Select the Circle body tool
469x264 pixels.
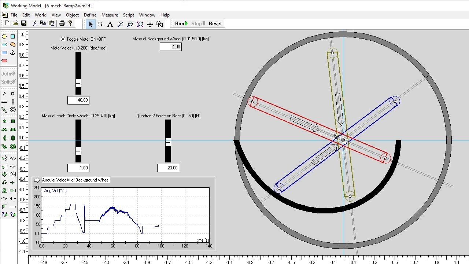[x=4, y=36]
